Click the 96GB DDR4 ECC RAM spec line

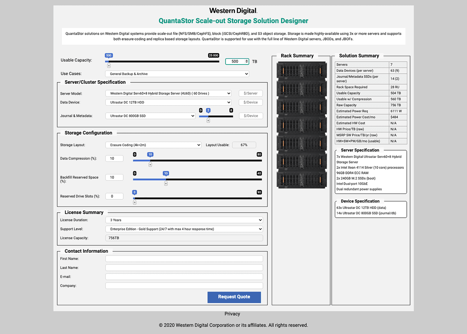(352, 173)
